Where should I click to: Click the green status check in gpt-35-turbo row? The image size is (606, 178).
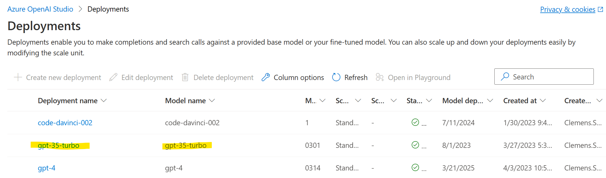[x=415, y=145]
